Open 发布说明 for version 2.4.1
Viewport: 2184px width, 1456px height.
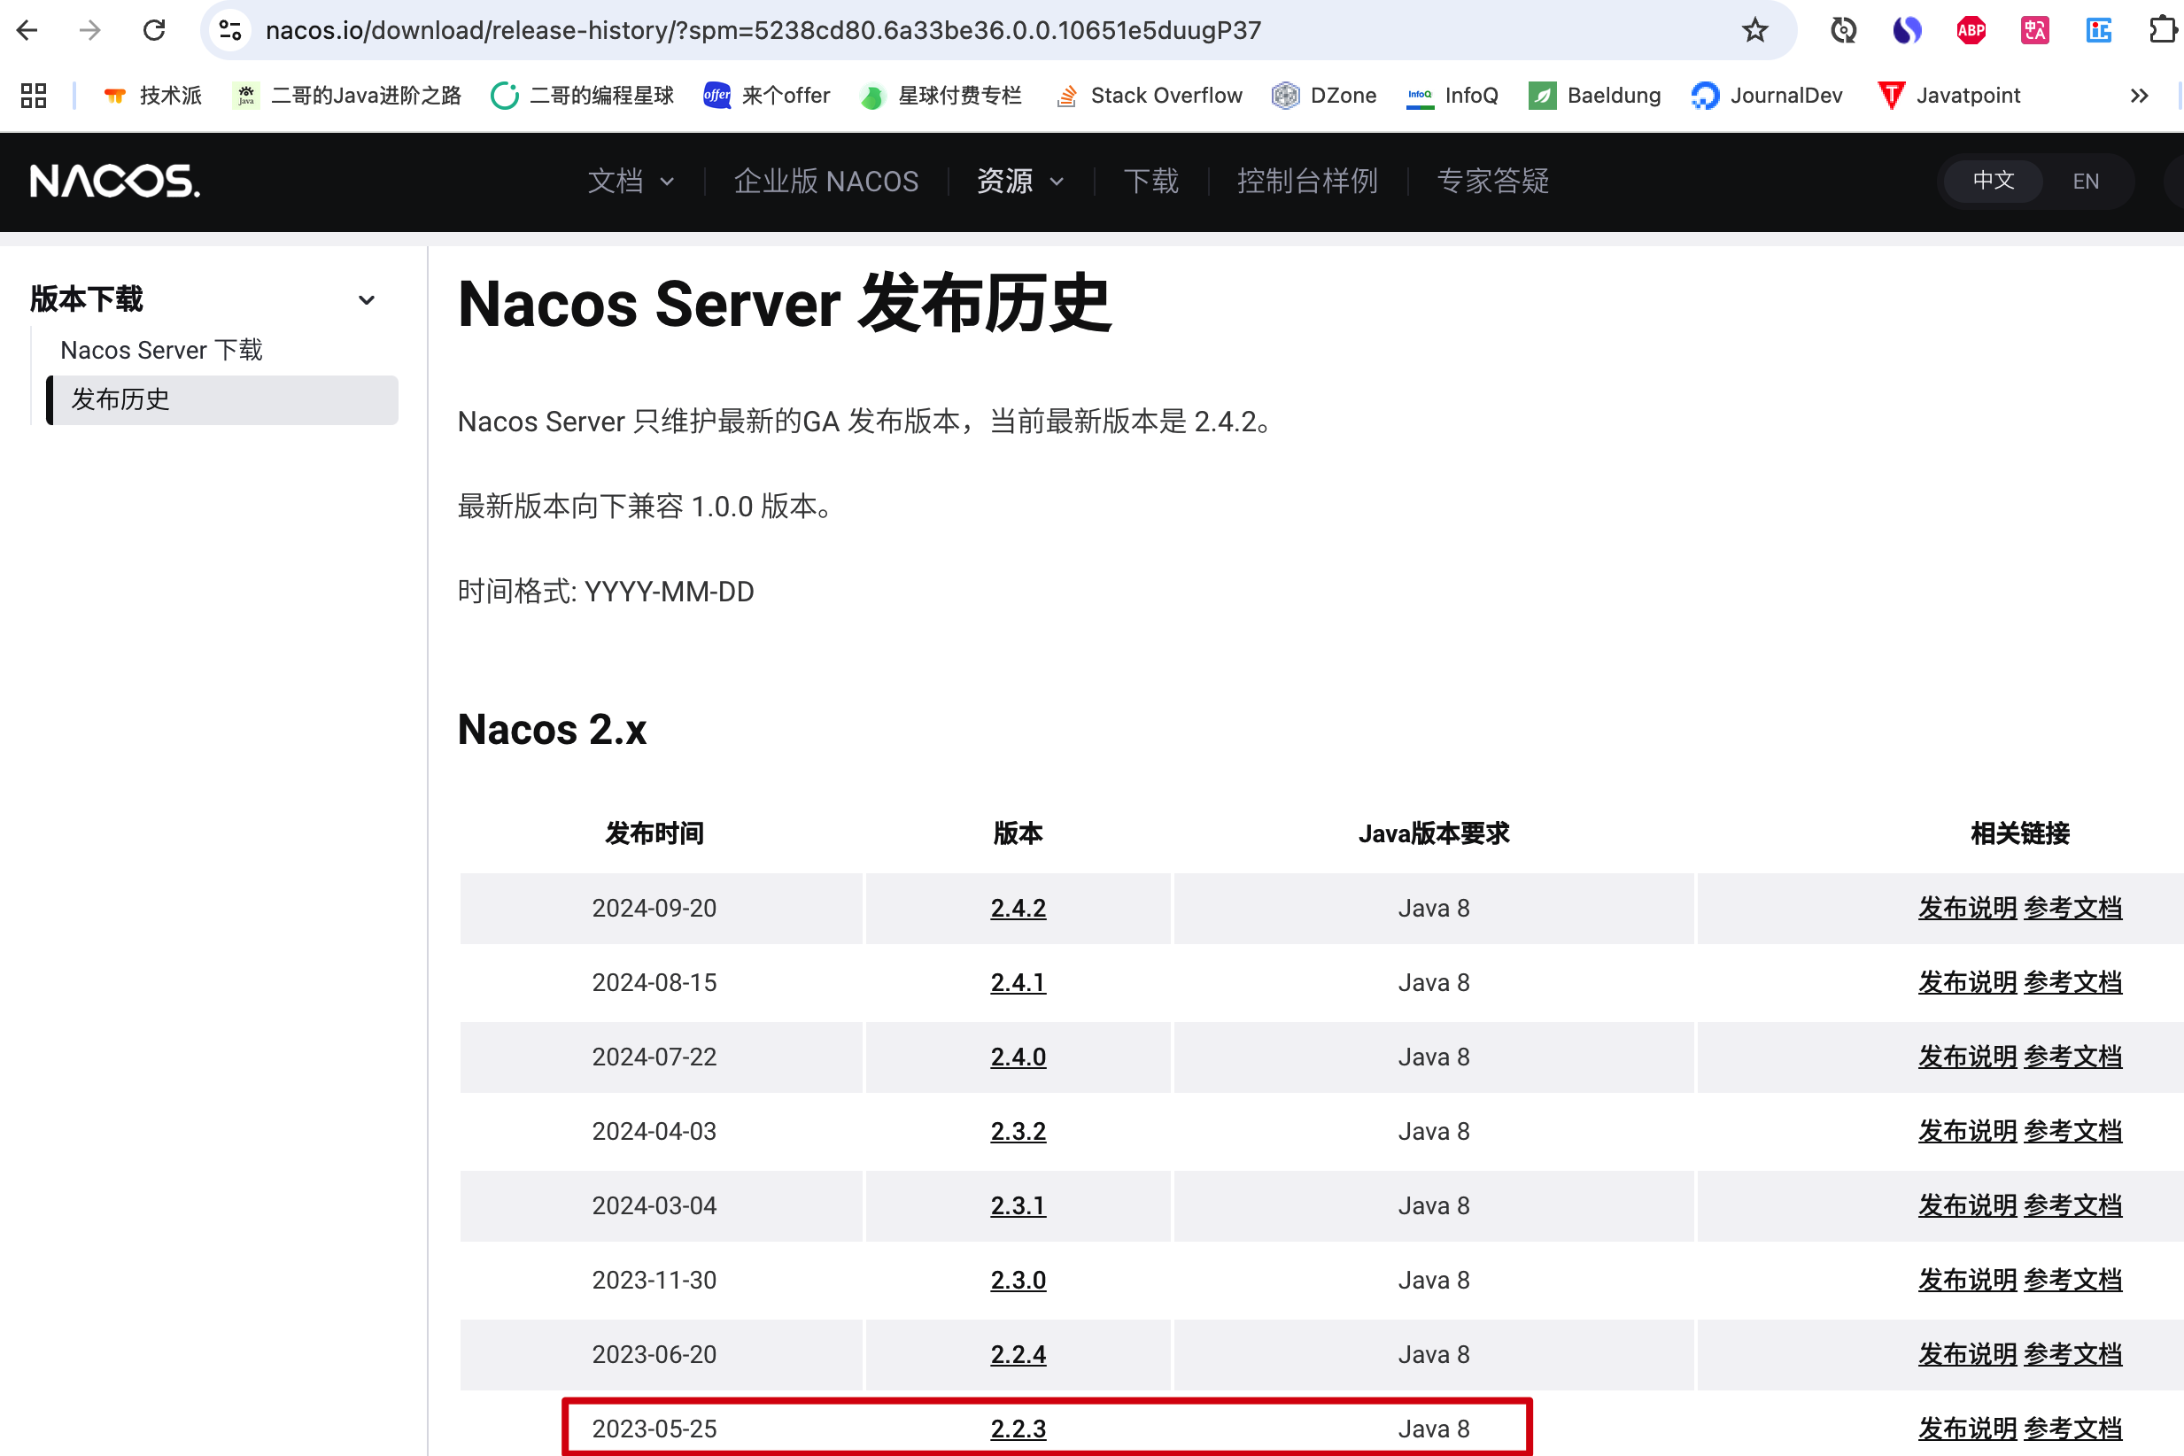tap(1968, 982)
